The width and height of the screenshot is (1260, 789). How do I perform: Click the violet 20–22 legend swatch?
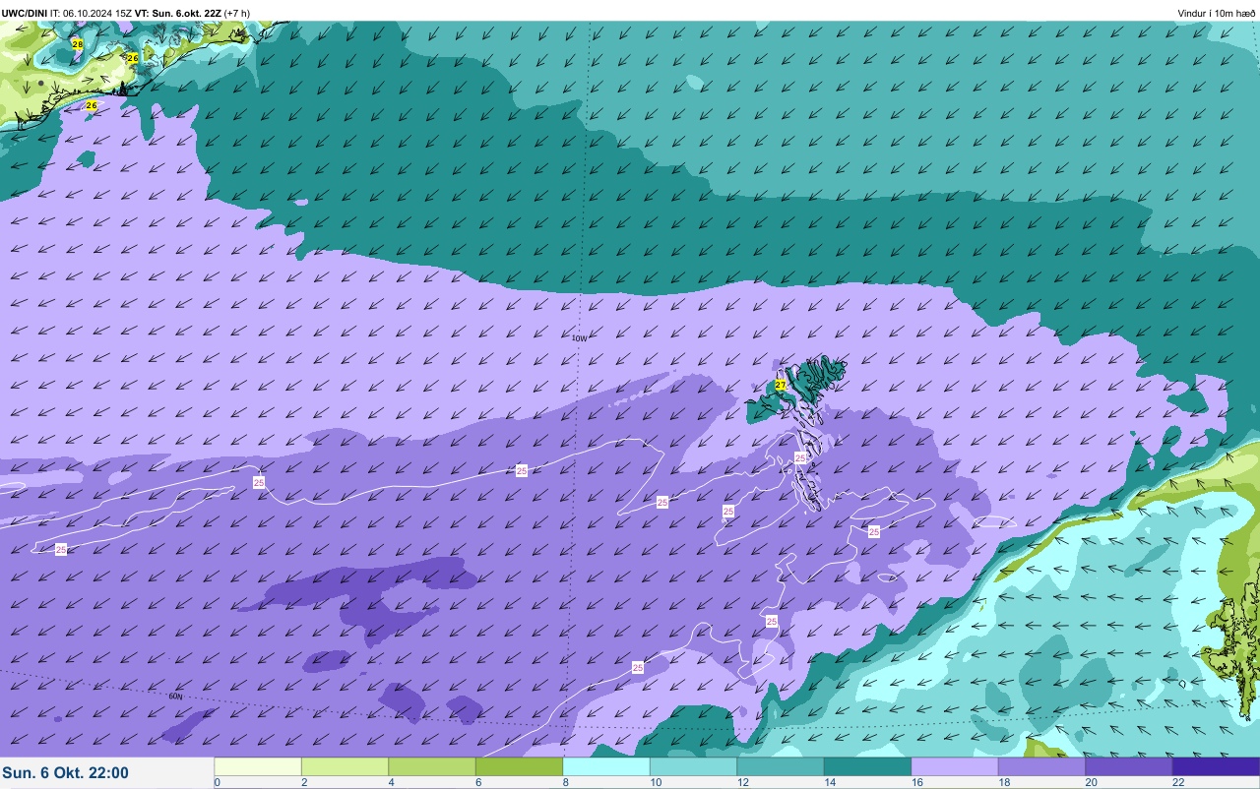1129,766
